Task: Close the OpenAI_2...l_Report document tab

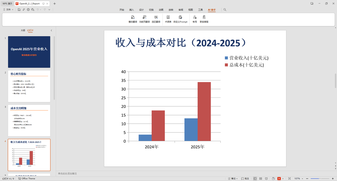Action: 47,4
